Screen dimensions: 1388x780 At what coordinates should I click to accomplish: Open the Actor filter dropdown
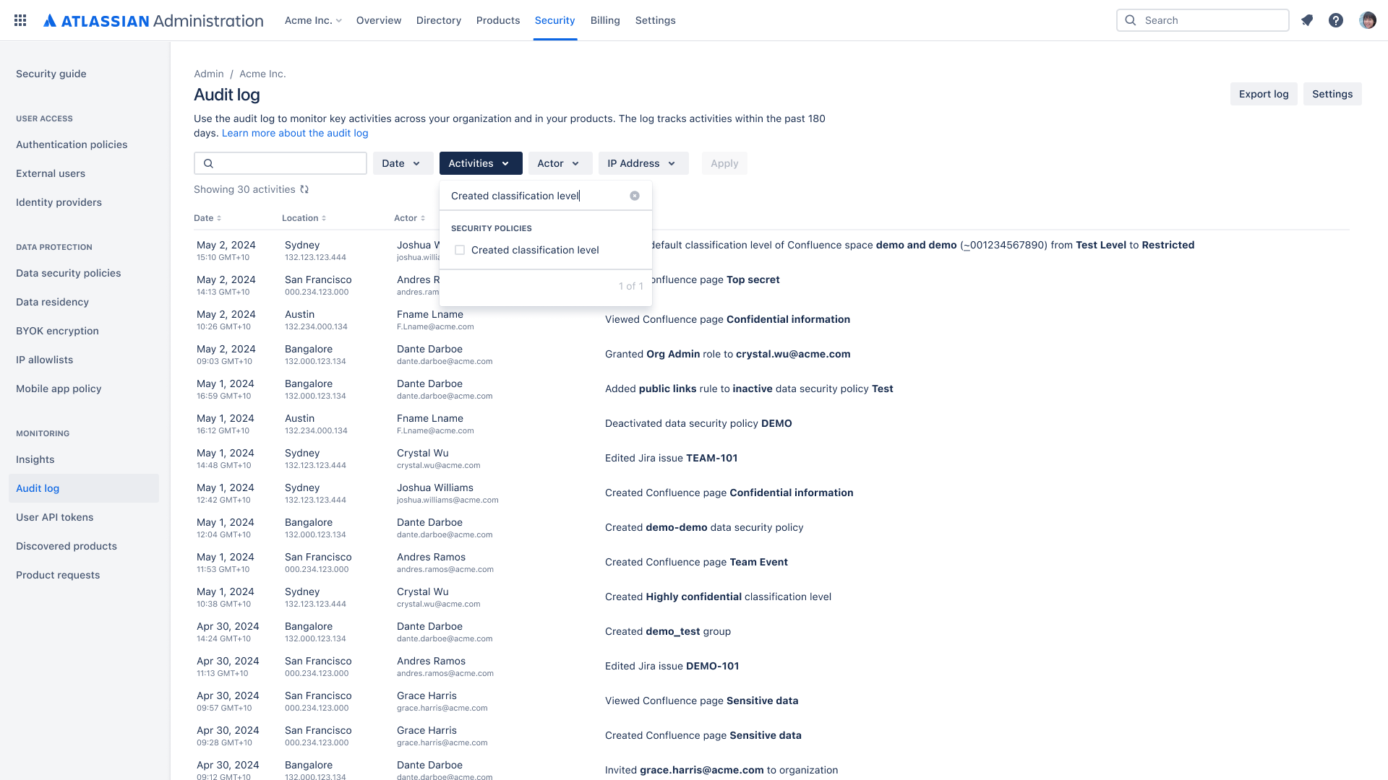[560, 163]
